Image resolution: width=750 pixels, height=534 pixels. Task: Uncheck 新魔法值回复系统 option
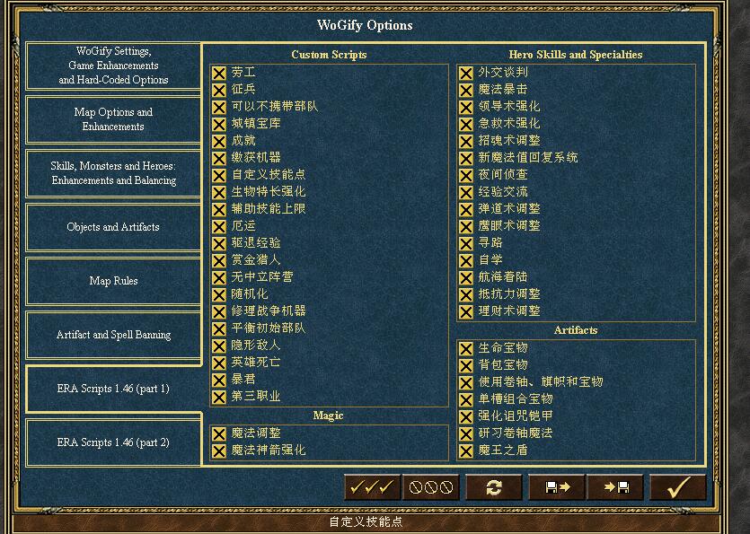click(466, 158)
